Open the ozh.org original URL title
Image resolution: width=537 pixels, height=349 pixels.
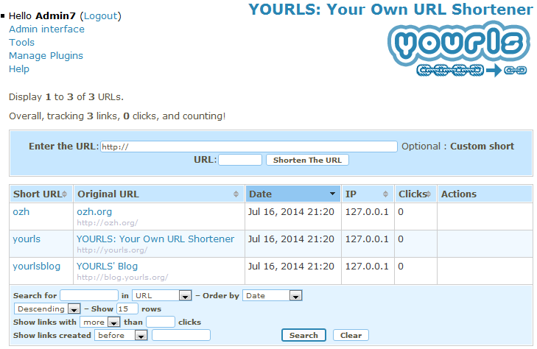[94, 212]
